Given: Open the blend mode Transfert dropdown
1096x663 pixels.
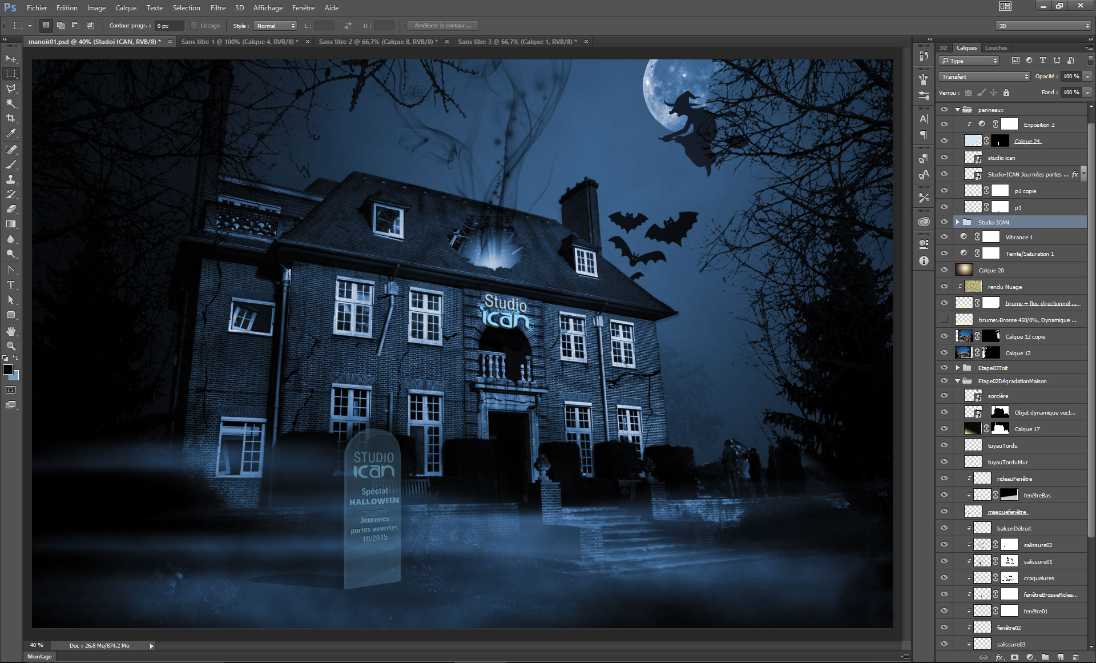Looking at the screenshot, I should click(x=984, y=77).
